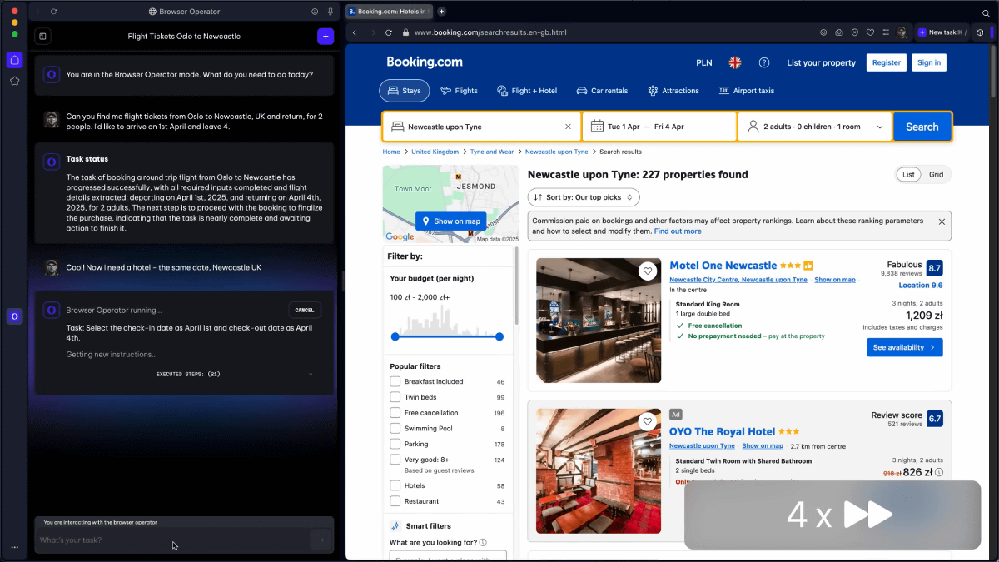Select the Airport taxis tab
Image resolution: width=999 pixels, height=562 pixels.
point(747,91)
